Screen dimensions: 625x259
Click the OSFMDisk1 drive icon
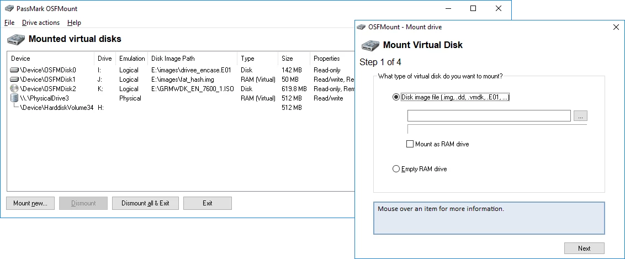14,80
